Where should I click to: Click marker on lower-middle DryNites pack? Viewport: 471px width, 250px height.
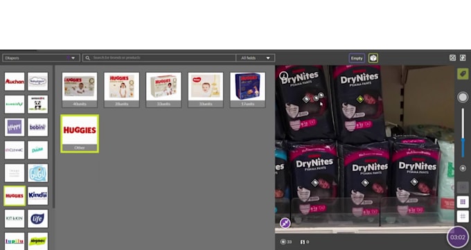[x=364, y=182]
